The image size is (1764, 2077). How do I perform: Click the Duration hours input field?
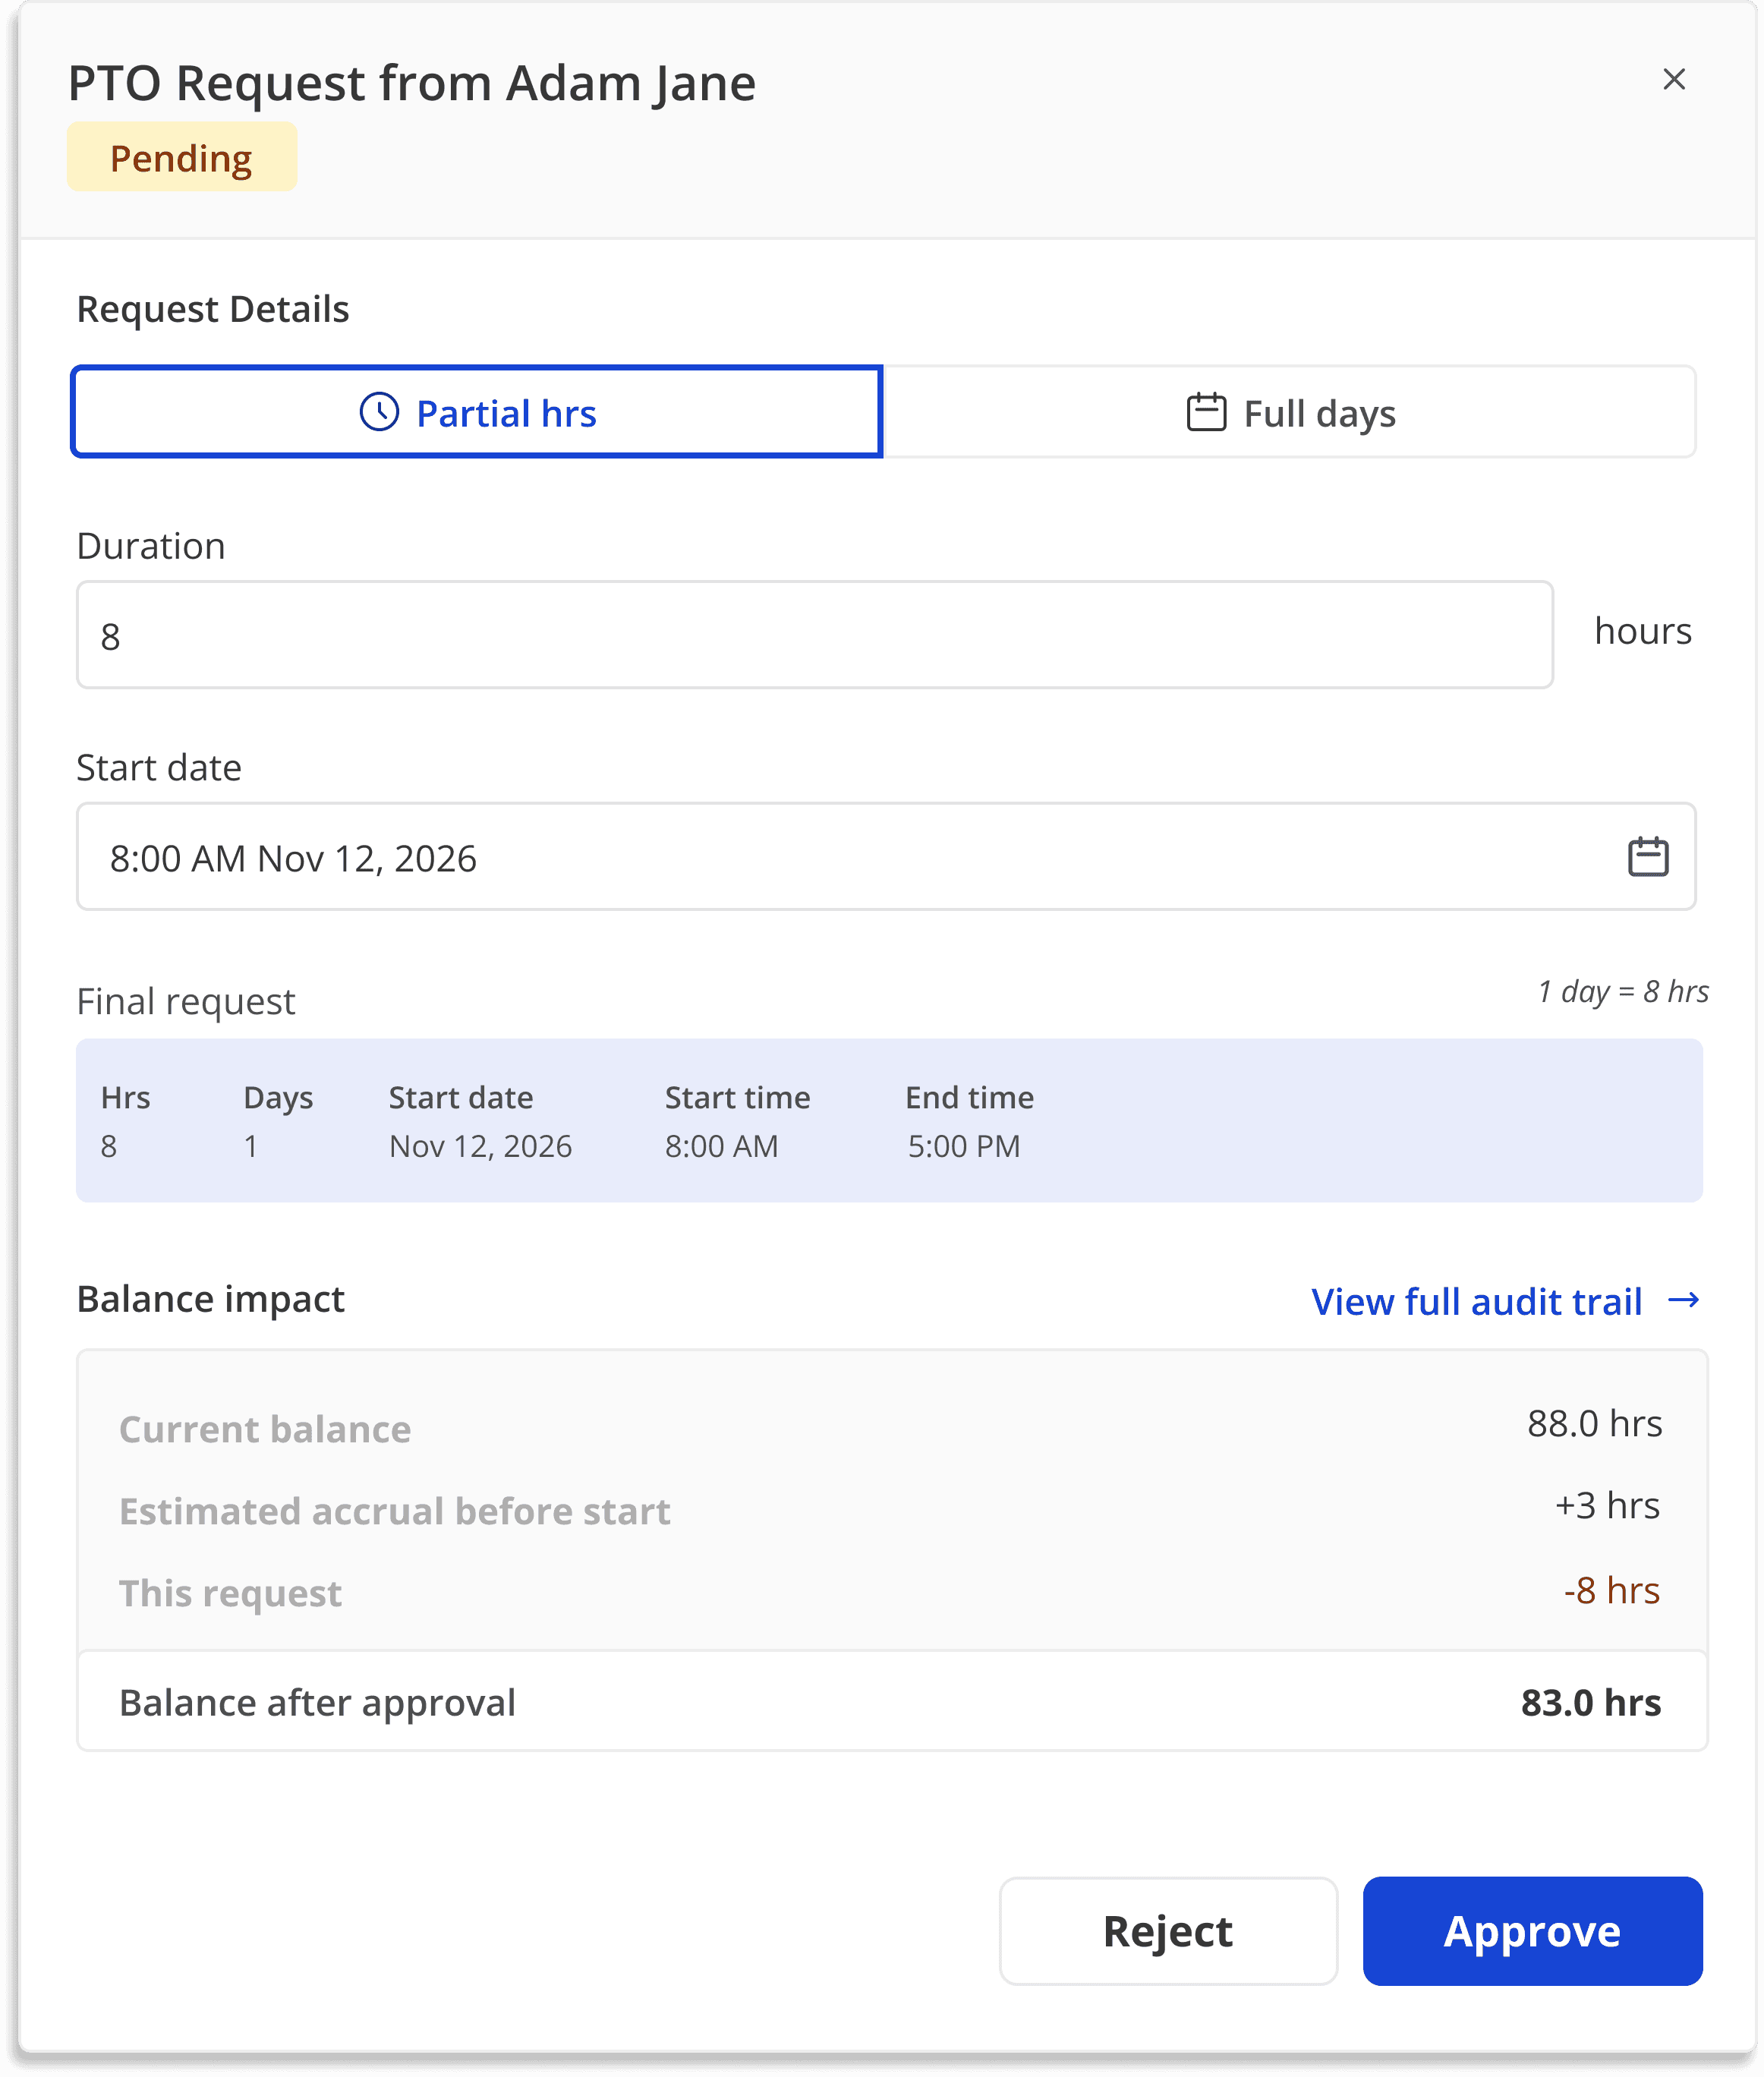pyautogui.click(x=814, y=636)
